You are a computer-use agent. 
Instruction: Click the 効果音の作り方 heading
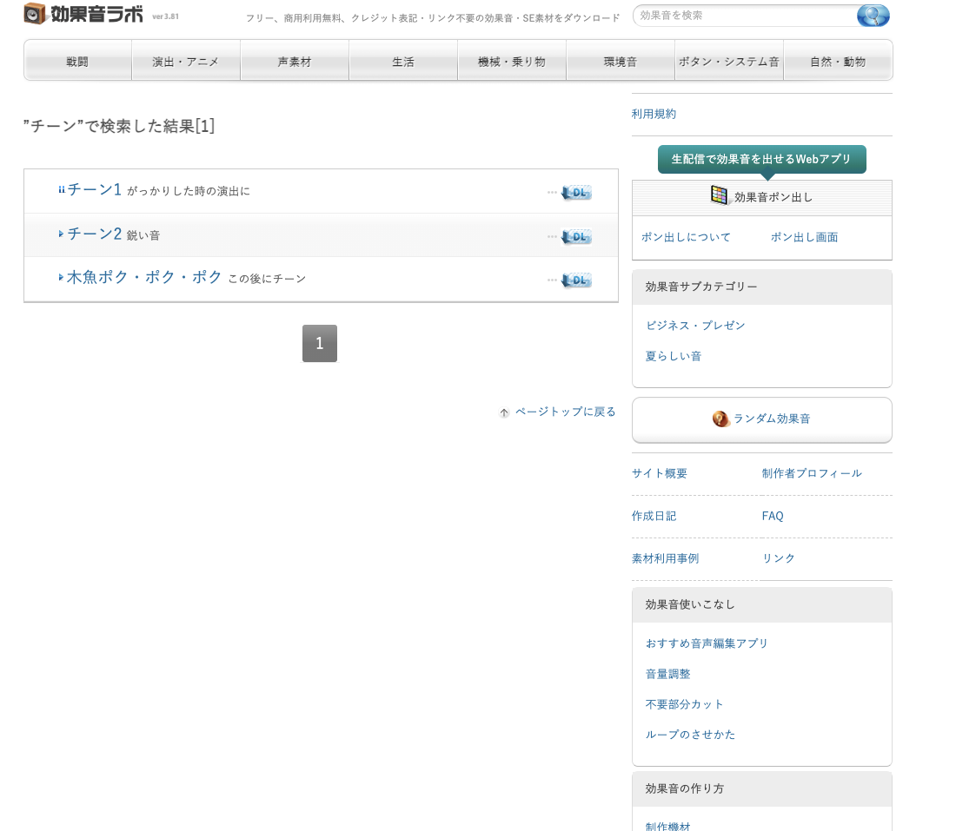click(x=684, y=789)
